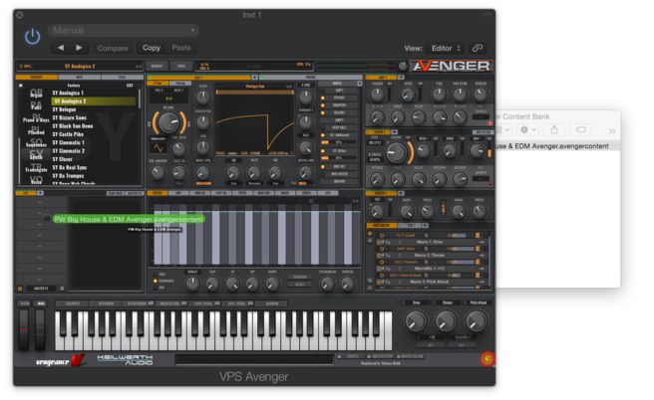This screenshot has height=400, width=654.
Task: Open the Finder share icon
Action: click(x=556, y=129)
